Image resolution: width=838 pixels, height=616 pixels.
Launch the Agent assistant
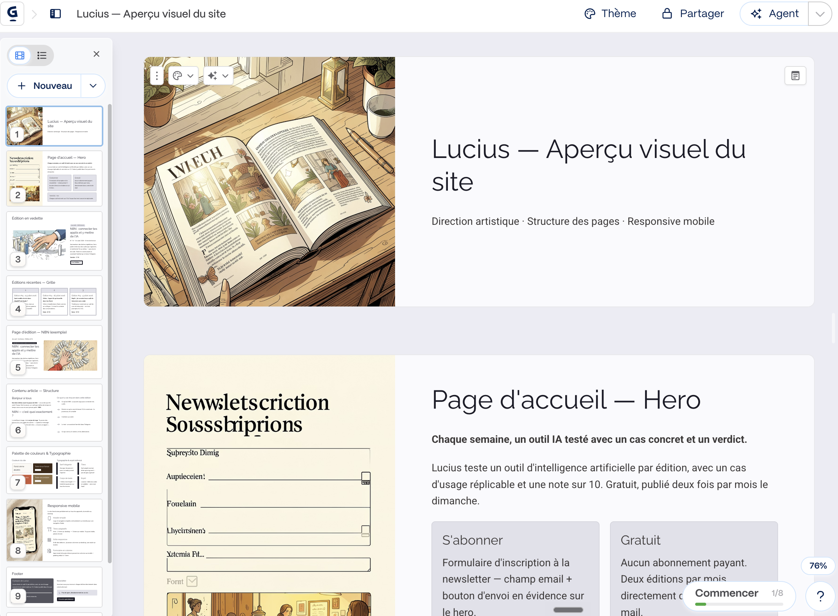click(x=775, y=14)
